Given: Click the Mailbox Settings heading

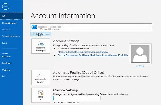Looking at the screenshot, I should click(x=66, y=90).
